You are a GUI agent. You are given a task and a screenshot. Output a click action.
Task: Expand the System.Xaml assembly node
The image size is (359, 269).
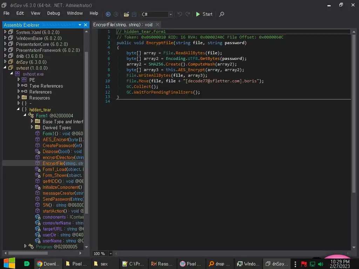pyautogui.click(x=5, y=32)
